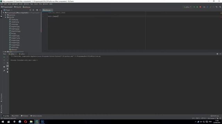Screen dimensions: 222x124
Task: Select the pillow.py editor tab
Action: pyautogui.click(x=48, y=10)
